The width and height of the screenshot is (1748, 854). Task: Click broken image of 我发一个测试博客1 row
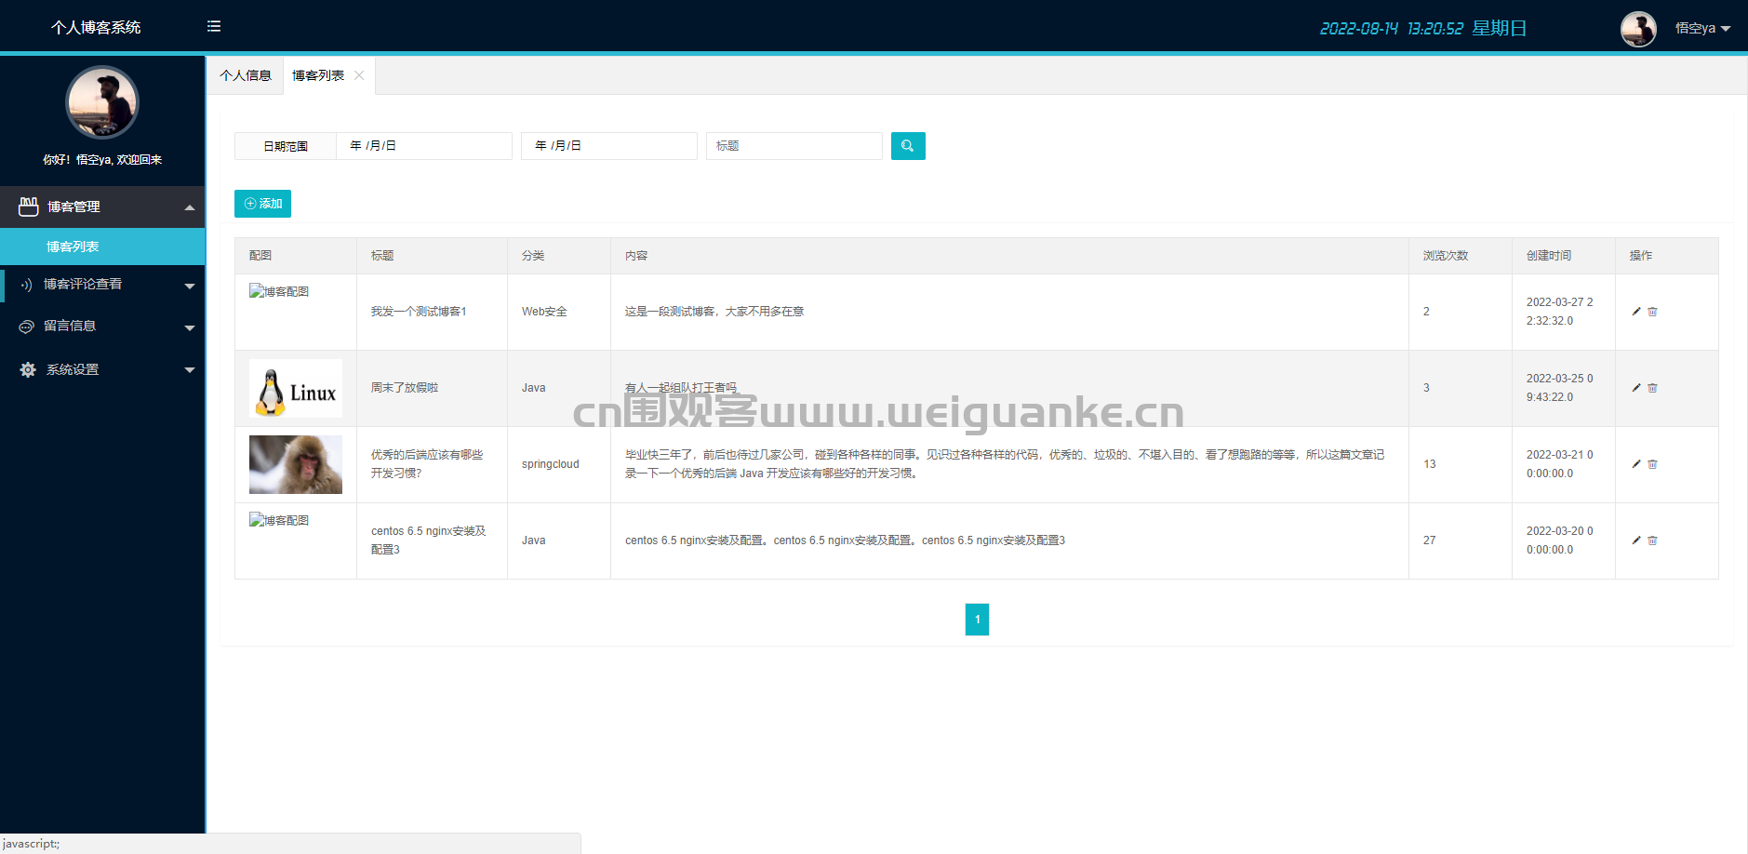[x=279, y=291]
